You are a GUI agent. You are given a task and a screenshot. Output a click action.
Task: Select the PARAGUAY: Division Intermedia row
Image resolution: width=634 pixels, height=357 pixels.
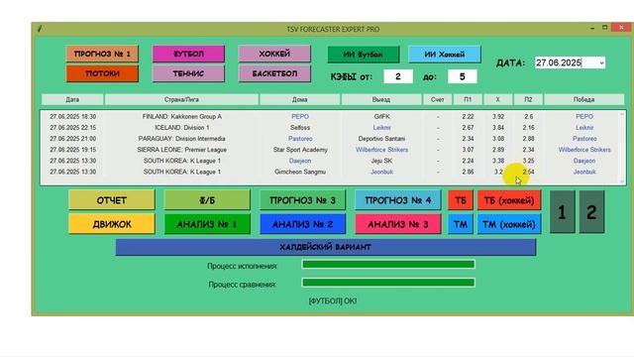coord(330,139)
